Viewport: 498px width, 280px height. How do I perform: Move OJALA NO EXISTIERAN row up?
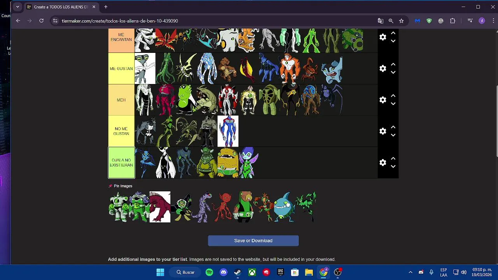tap(393, 159)
